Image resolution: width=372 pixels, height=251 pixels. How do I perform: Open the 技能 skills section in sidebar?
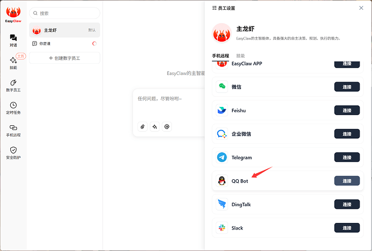tap(13, 63)
